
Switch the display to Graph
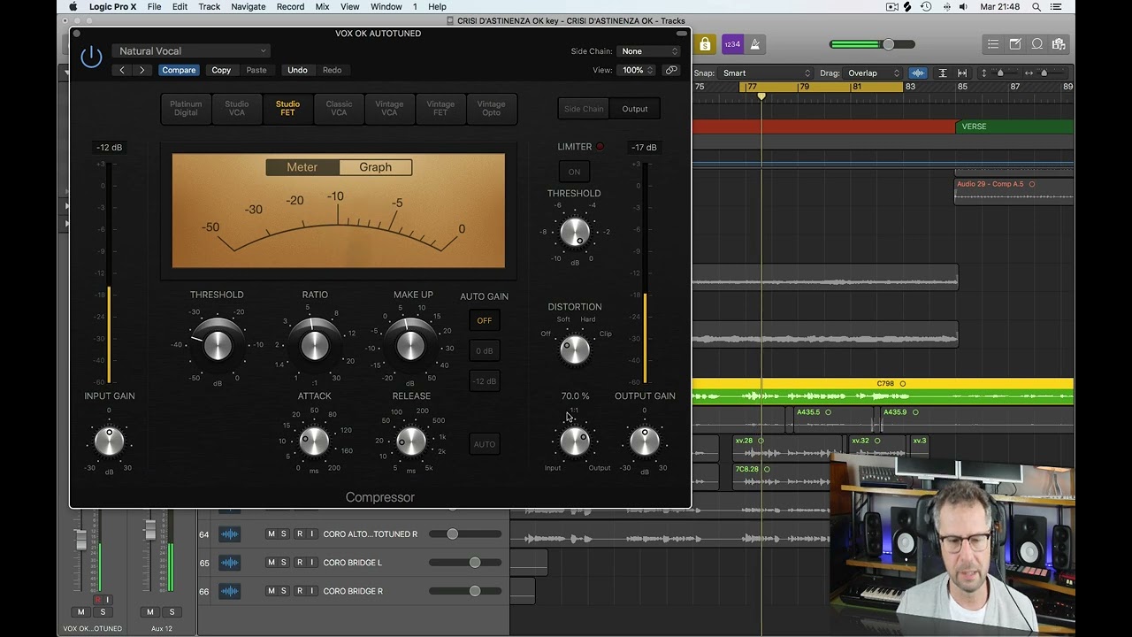coord(375,167)
